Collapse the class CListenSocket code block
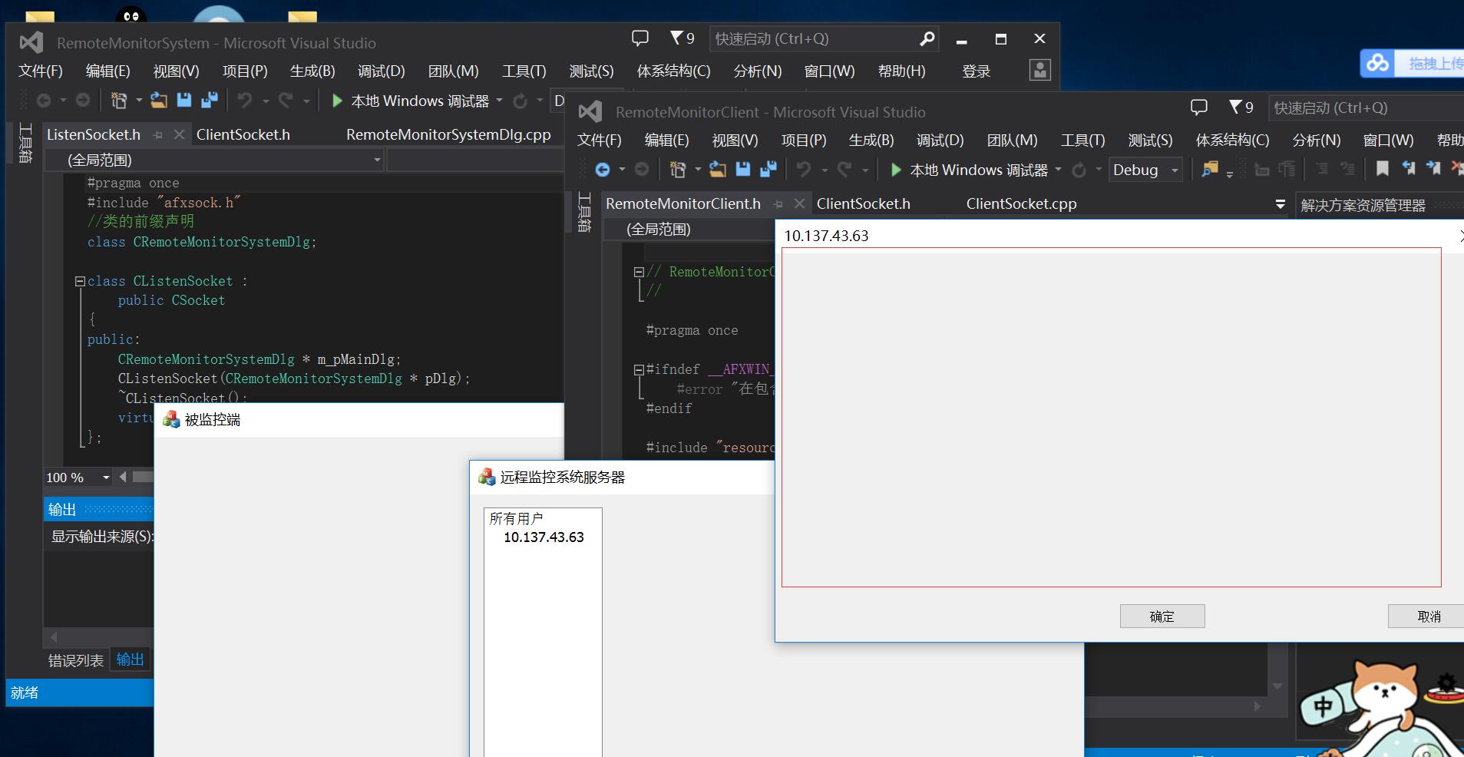The width and height of the screenshot is (1464, 757). pyautogui.click(x=80, y=282)
